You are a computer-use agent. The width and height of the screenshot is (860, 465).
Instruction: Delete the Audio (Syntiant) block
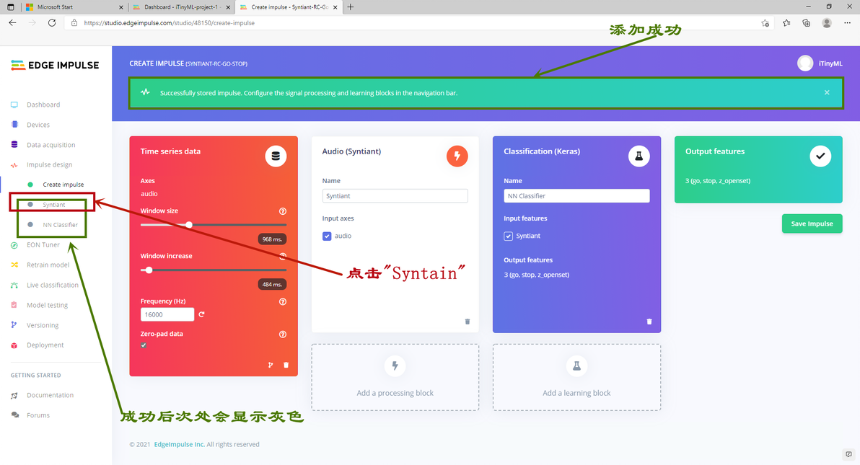[x=468, y=322]
